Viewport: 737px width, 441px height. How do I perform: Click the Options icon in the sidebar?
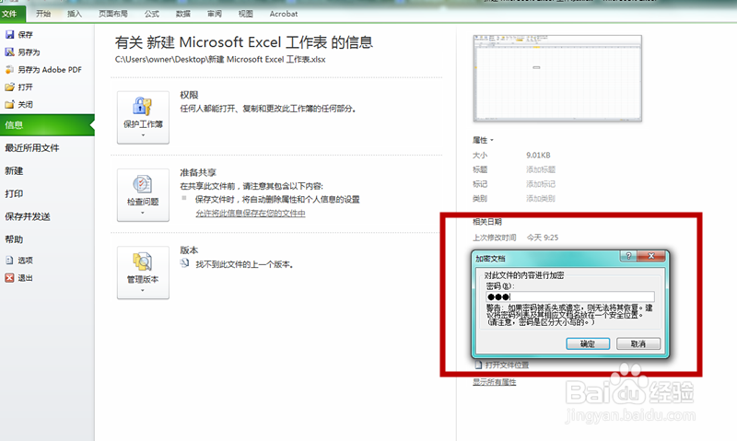[x=9, y=260]
